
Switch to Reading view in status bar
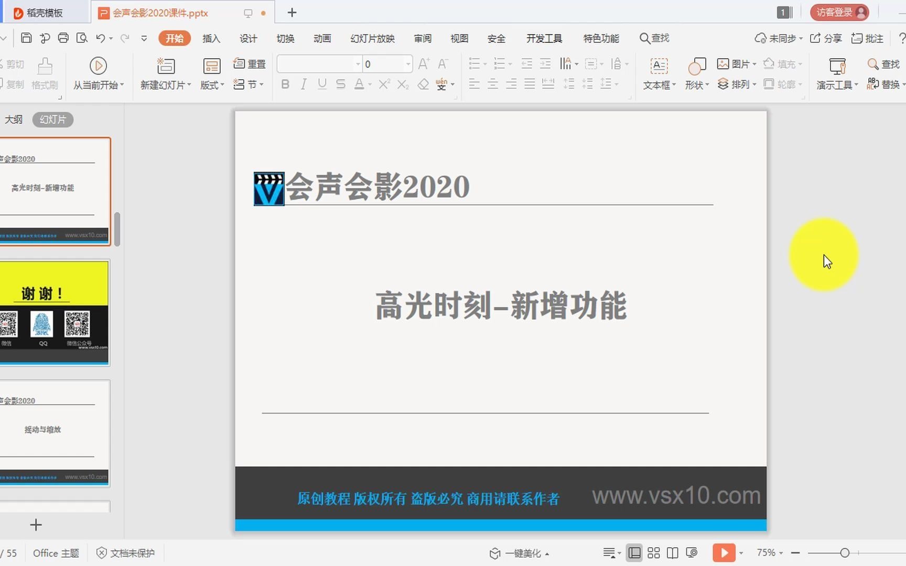click(673, 553)
